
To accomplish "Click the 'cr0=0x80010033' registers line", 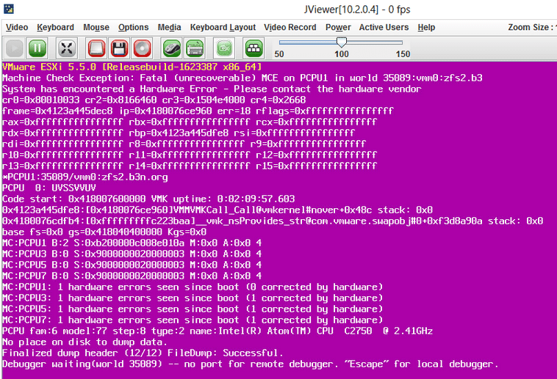I will 154,100.
